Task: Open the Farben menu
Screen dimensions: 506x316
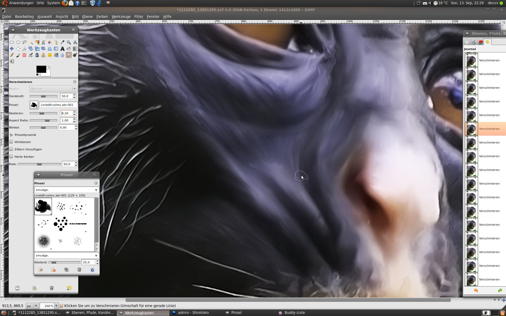Action: [102, 17]
